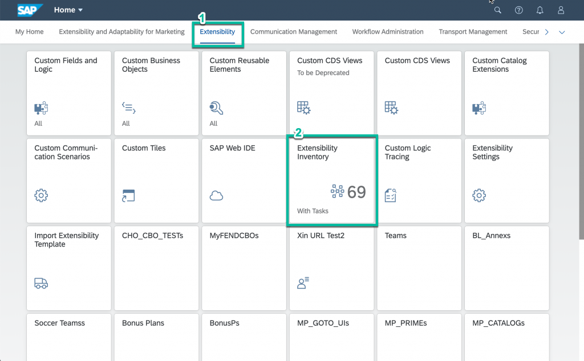Click the SAP Web IDE cloud icon
The image size is (584, 361).
click(216, 196)
